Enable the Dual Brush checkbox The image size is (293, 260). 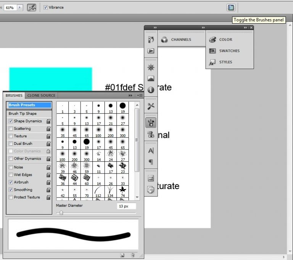[x=11, y=143]
